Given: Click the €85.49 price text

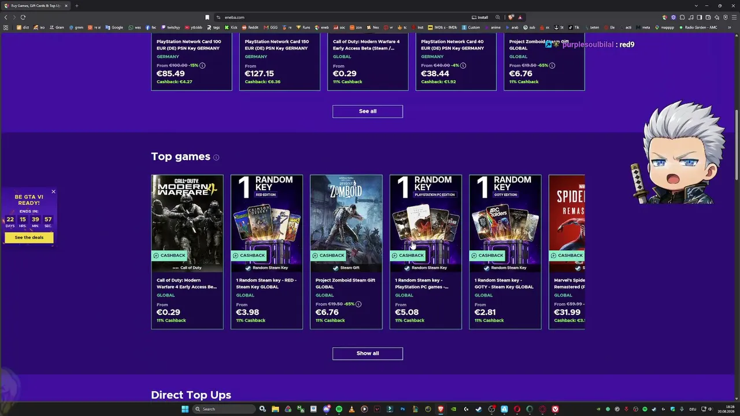Looking at the screenshot, I should 171,74.
